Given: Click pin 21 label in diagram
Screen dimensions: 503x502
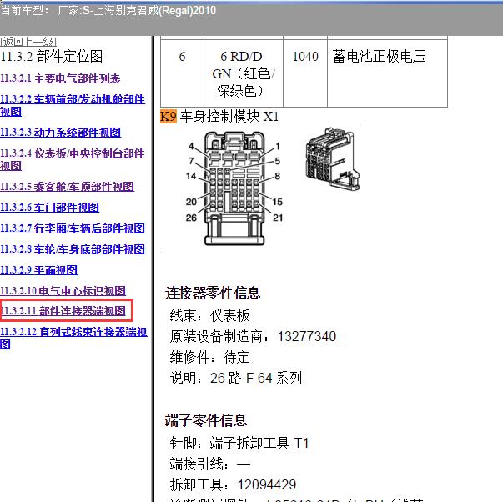Looking at the screenshot, I should [278, 218].
